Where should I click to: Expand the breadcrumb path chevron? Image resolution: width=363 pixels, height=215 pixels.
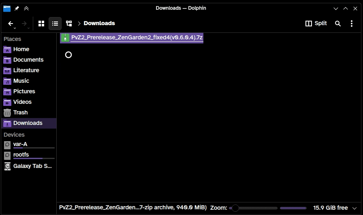[x=79, y=24]
